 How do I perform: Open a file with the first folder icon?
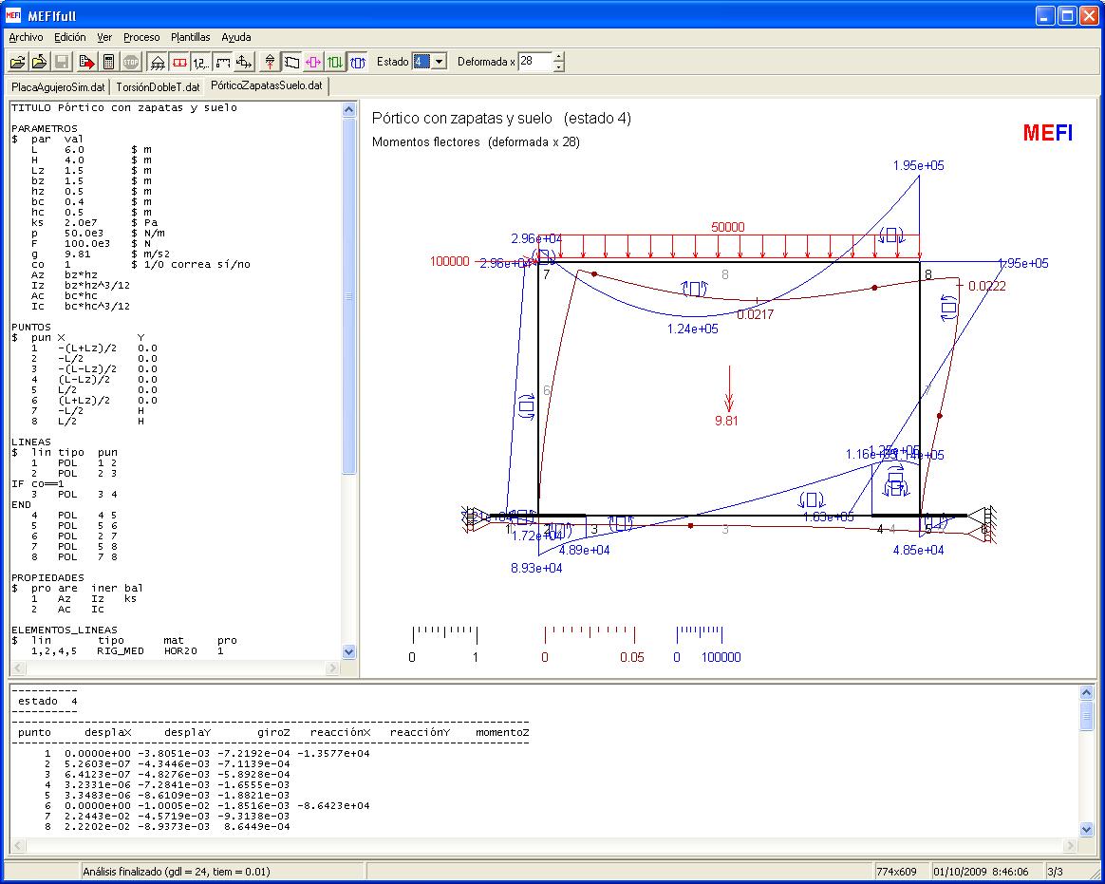[17, 62]
